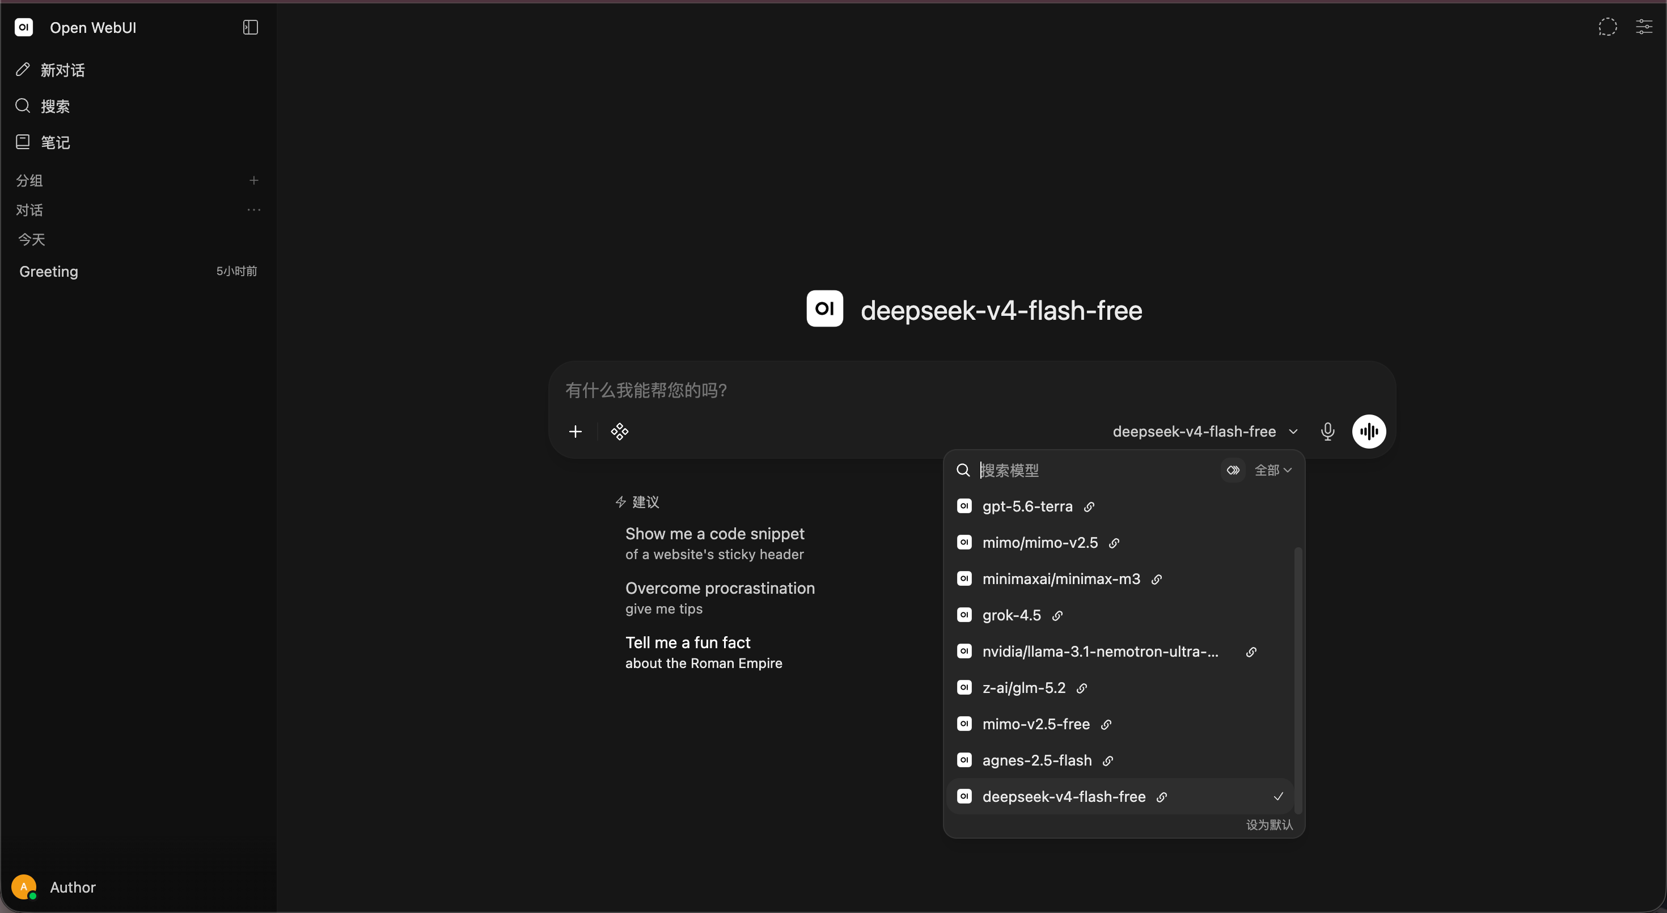The image size is (1667, 913).
Task: Use the 'Overcome procrastination' suggestion
Action: coord(720,598)
